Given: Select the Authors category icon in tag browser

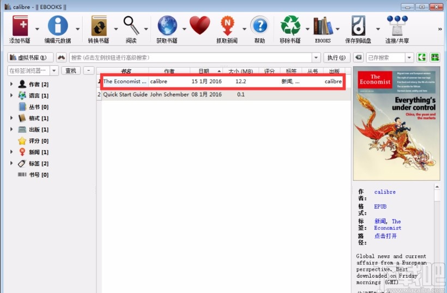Looking at the screenshot, I should tap(22, 84).
